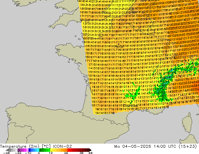Click the 14:00 UTC time label
This screenshot has height=154, width=199.
click(x=165, y=146)
